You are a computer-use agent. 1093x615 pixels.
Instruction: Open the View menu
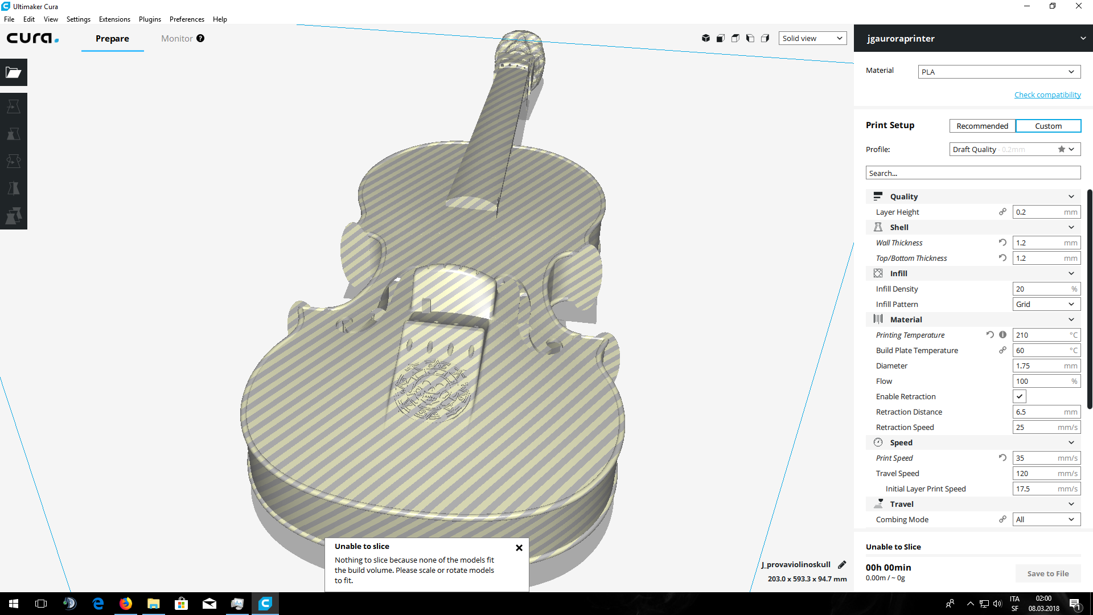pos(51,19)
